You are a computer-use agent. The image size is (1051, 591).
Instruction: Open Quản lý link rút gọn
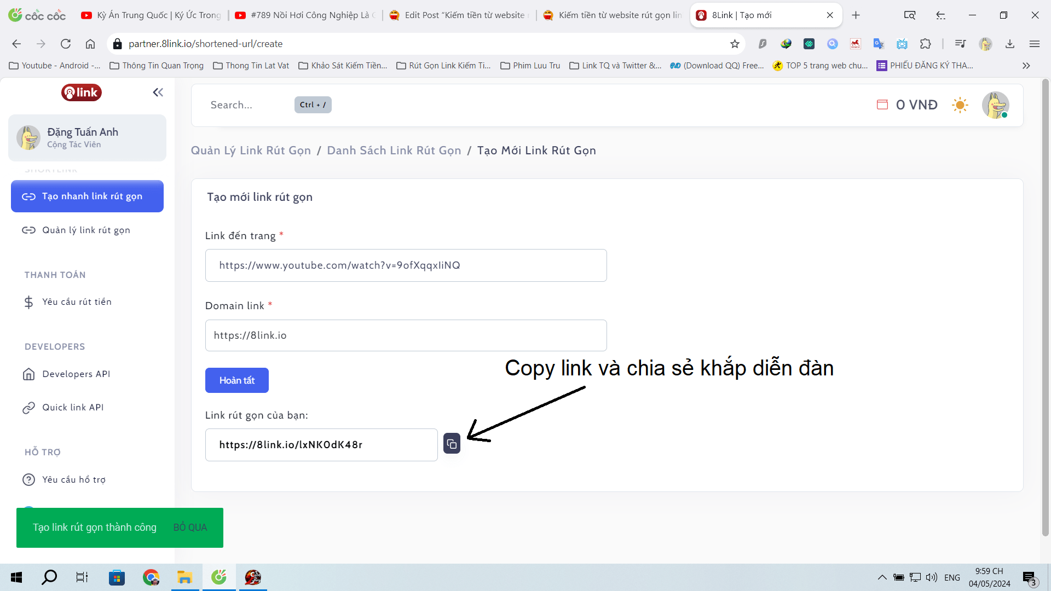pos(87,230)
